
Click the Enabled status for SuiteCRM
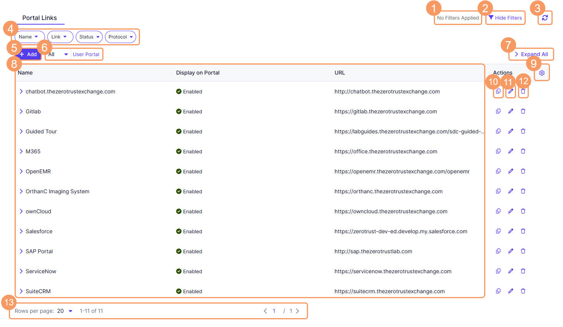[x=189, y=291]
